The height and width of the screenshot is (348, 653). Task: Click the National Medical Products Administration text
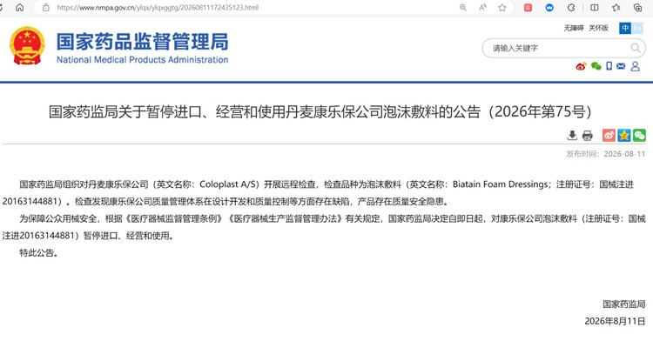pyautogui.click(x=143, y=60)
